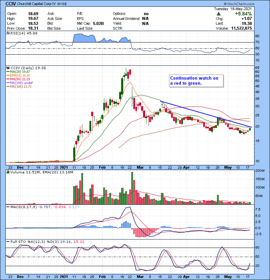Click the Prev Close value 18.31

[x=33, y=28]
